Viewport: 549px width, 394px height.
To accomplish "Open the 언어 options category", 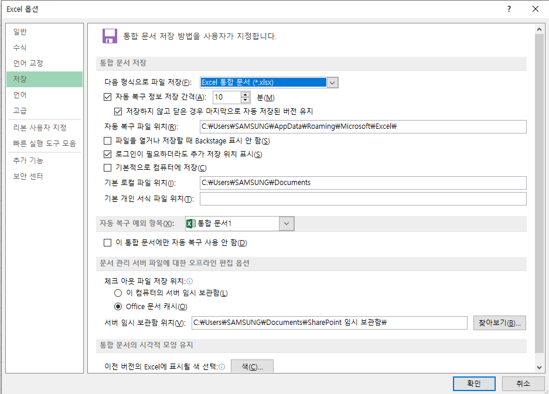I will coord(45,95).
